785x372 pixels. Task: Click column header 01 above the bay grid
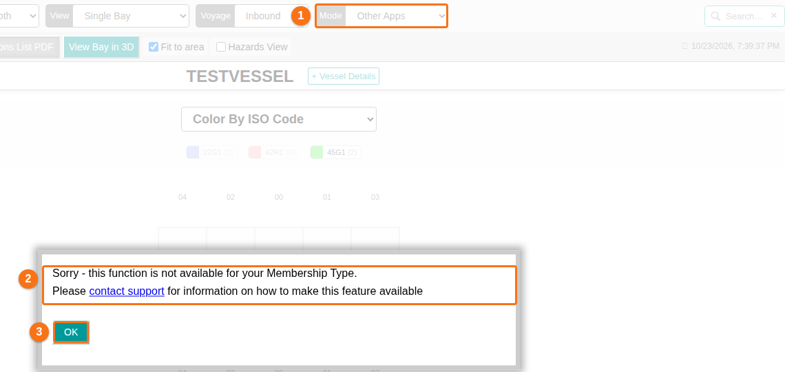(x=327, y=197)
